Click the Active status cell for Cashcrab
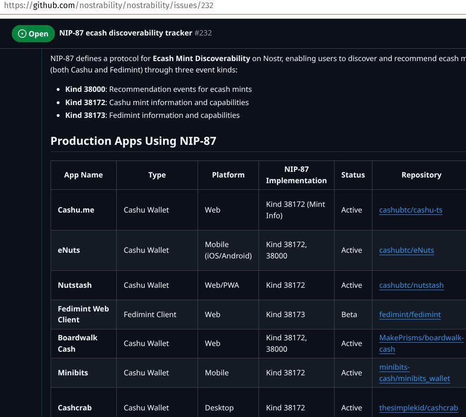This screenshot has height=417, width=466. point(353,402)
